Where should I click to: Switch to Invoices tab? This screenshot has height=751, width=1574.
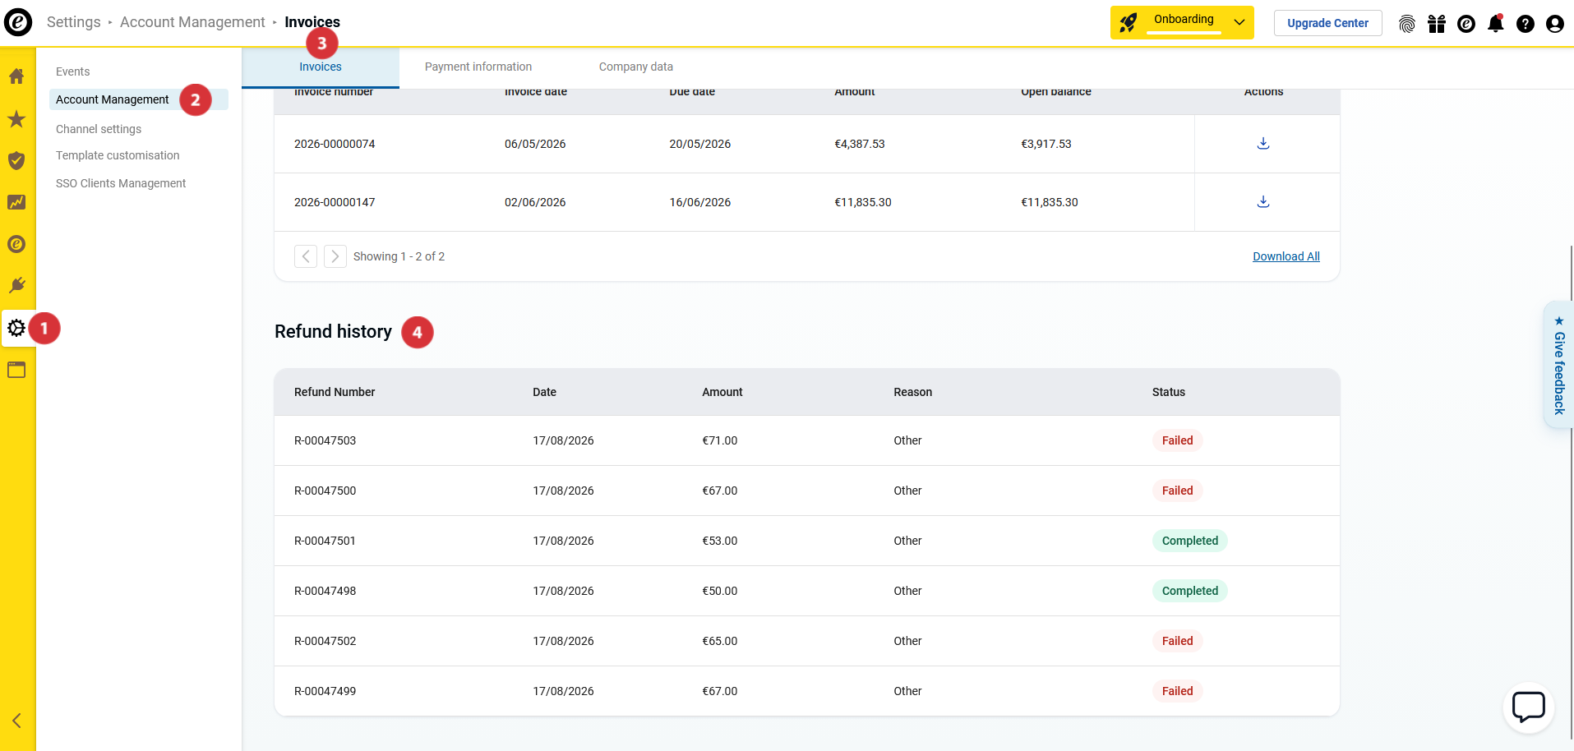(x=321, y=67)
